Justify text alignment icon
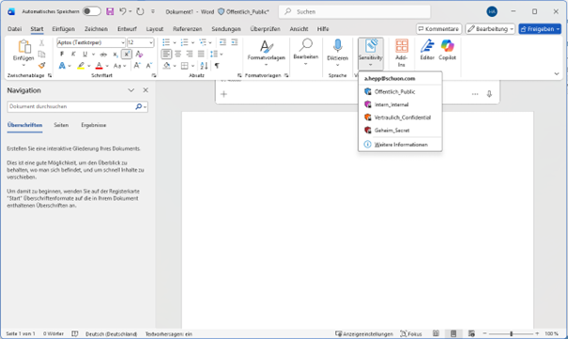Screen dimensions: 568x339 201,54
